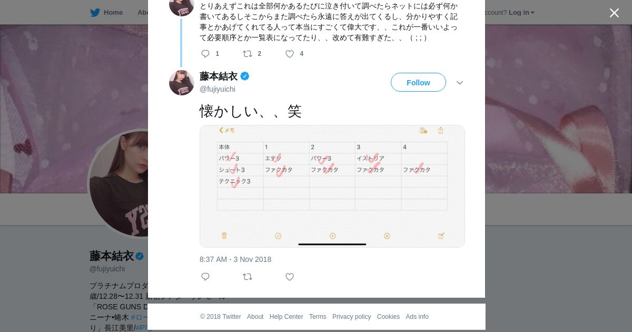Follow 藤本結衣 from the tweet
This screenshot has width=632, height=332.
[x=418, y=82]
